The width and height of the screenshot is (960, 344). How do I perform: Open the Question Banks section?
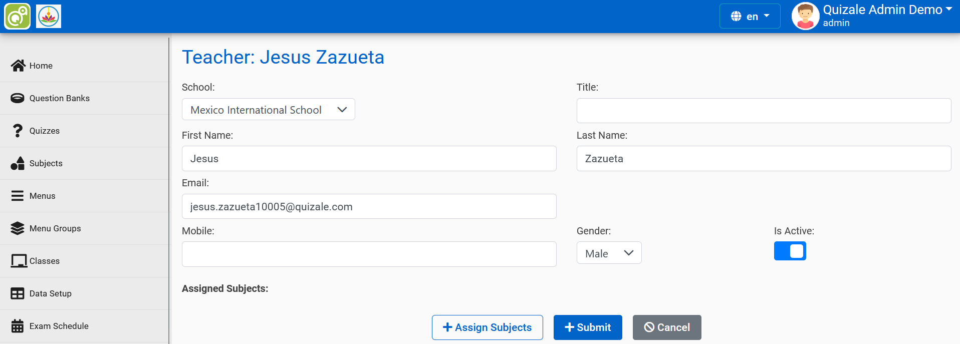point(18,98)
